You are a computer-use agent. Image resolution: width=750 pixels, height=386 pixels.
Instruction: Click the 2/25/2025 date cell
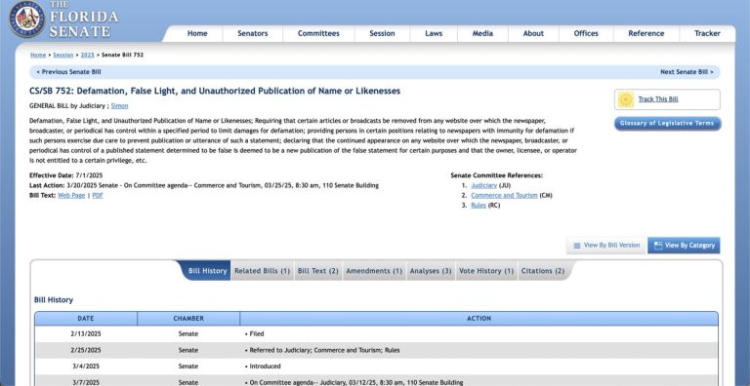[86, 350]
